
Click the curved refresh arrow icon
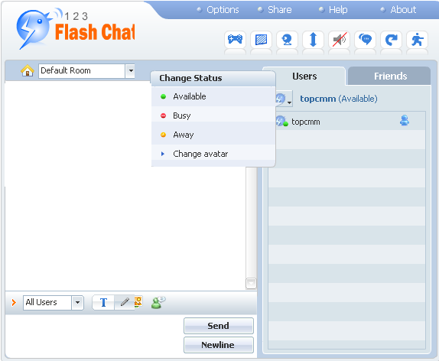[391, 40]
